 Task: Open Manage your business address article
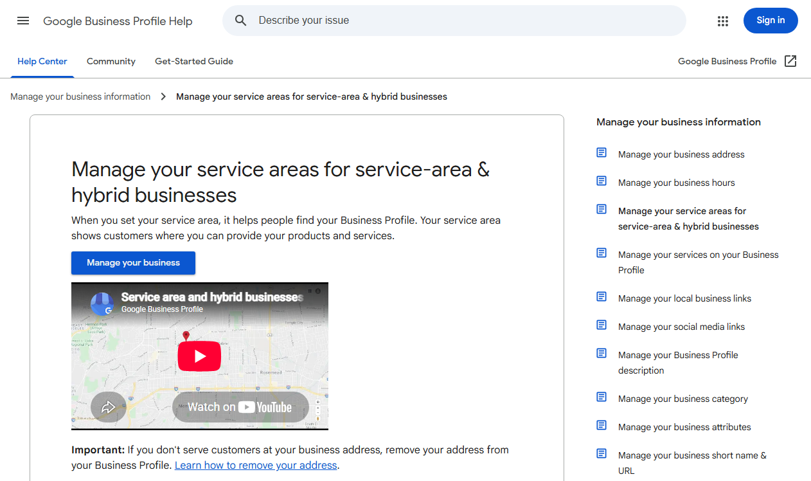tap(681, 154)
